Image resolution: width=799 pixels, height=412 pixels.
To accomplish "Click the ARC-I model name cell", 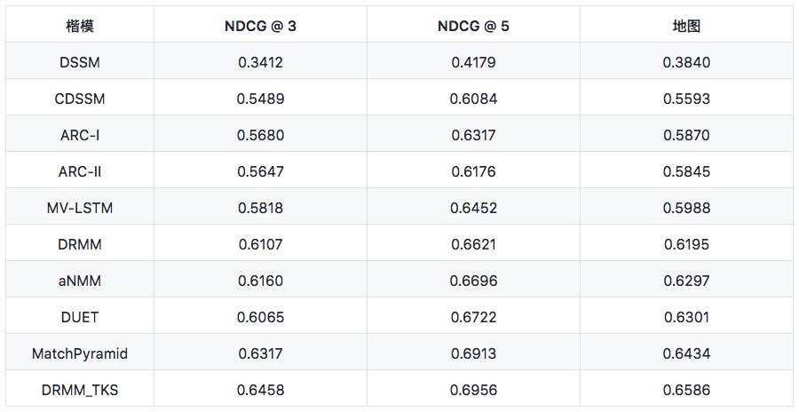I will point(80,135).
